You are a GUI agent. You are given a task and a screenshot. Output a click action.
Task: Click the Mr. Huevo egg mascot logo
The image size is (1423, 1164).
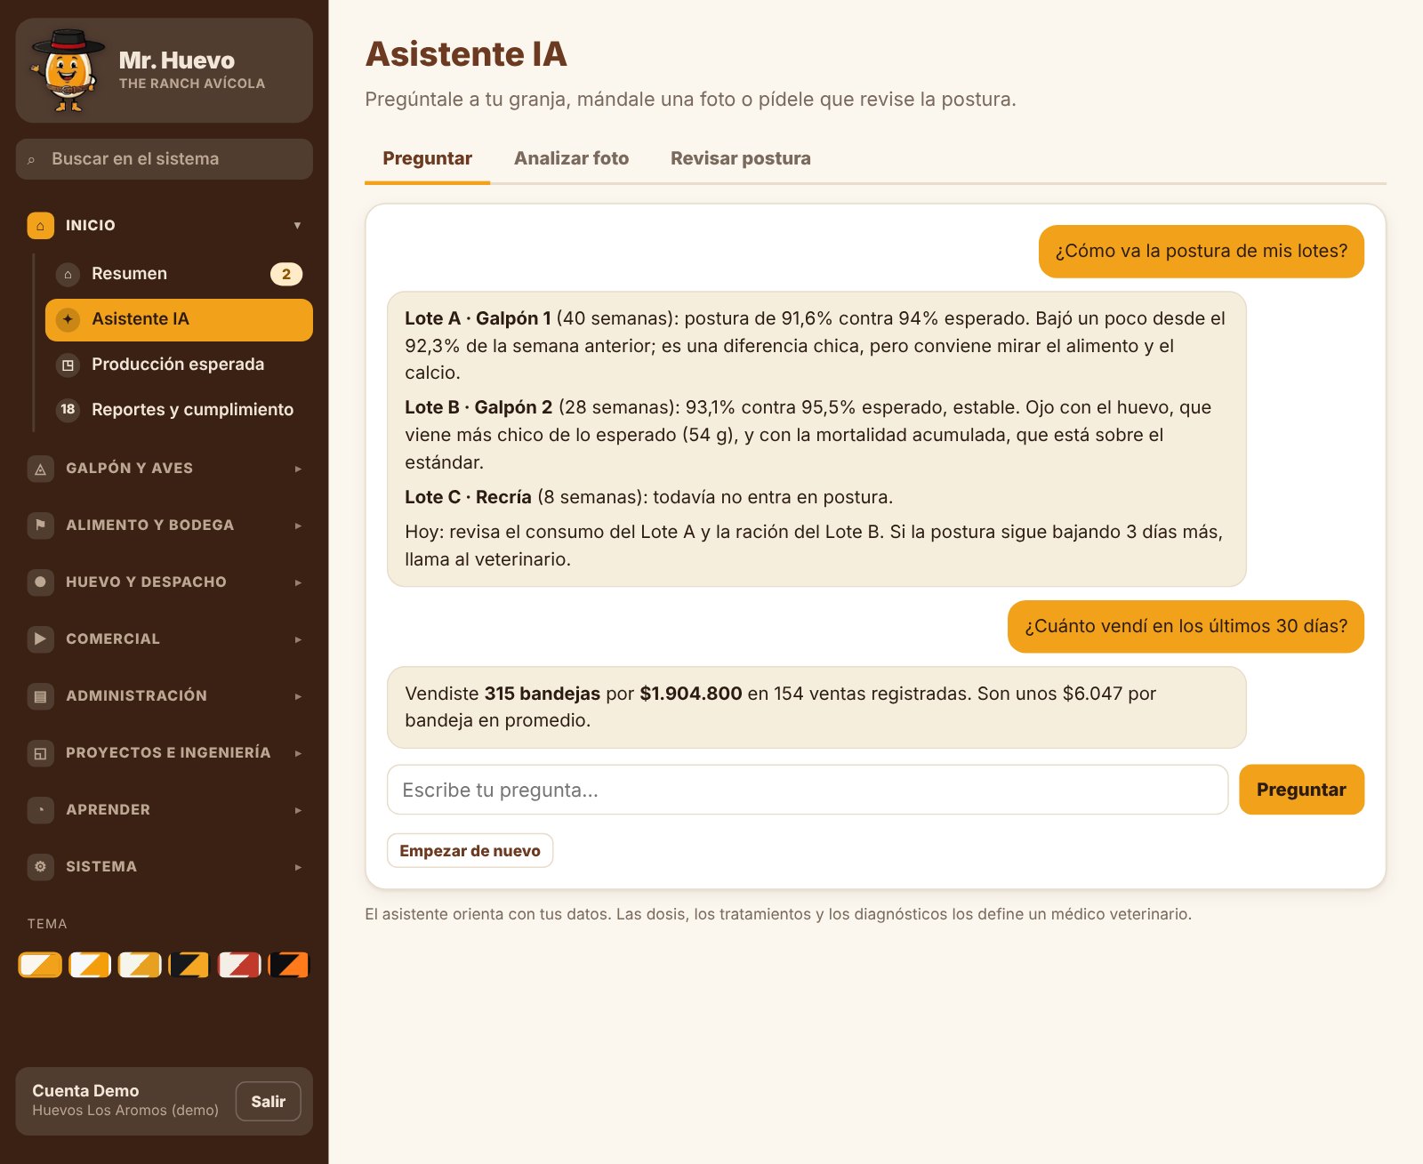click(x=67, y=70)
